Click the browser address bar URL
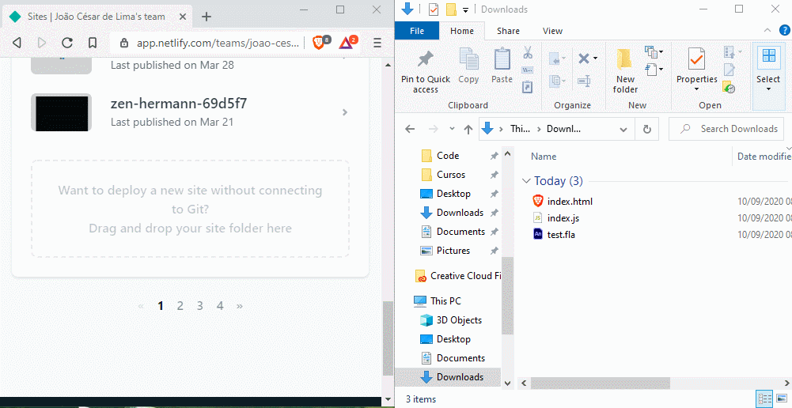This screenshot has height=408, width=792. (218, 43)
